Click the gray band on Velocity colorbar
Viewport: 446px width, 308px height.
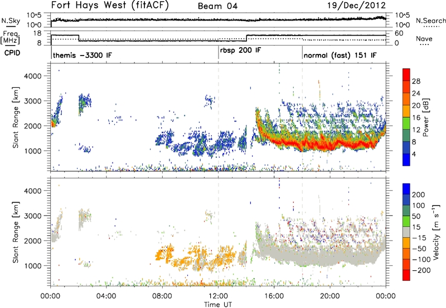(x=406, y=232)
